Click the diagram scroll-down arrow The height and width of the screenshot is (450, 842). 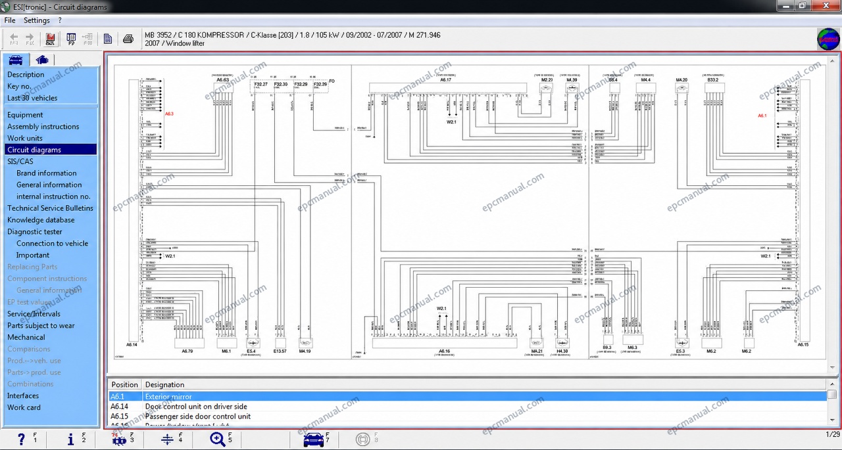(833, 369)
